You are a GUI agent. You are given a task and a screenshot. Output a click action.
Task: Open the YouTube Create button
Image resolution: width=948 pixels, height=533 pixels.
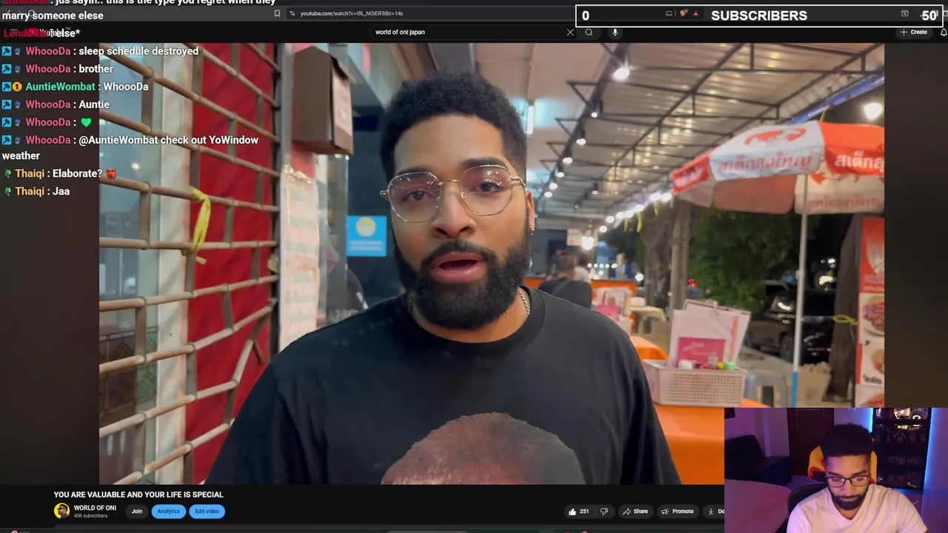click(x=914, y=32)
